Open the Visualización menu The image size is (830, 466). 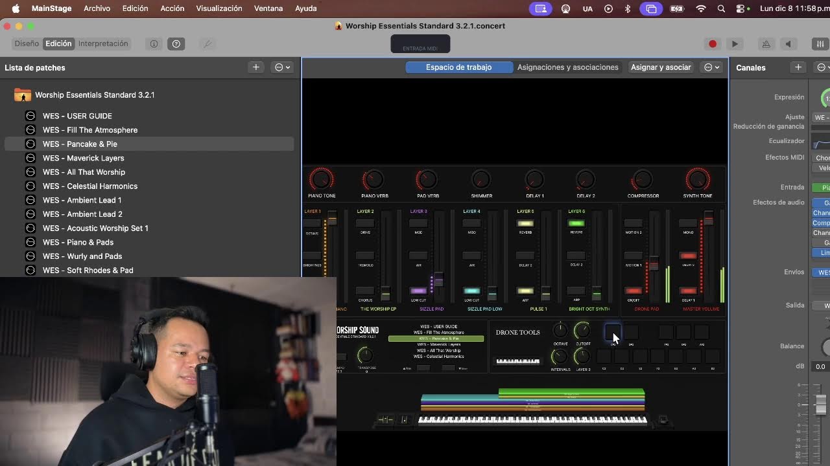click(x=219, y=8)
